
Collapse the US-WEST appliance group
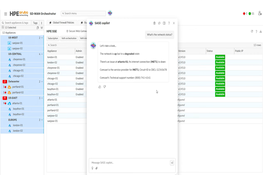click(x=42, y=38)
